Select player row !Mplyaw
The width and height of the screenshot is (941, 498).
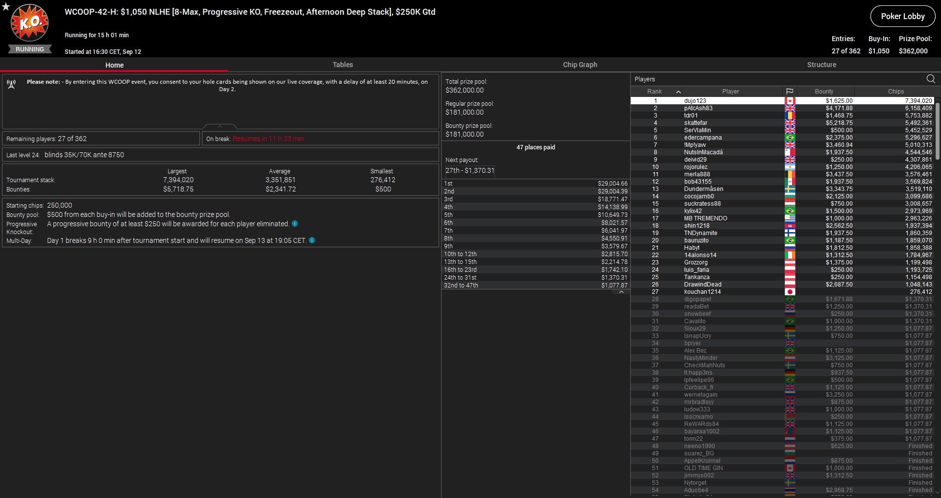pyautogui.click(x=783, y=145)
